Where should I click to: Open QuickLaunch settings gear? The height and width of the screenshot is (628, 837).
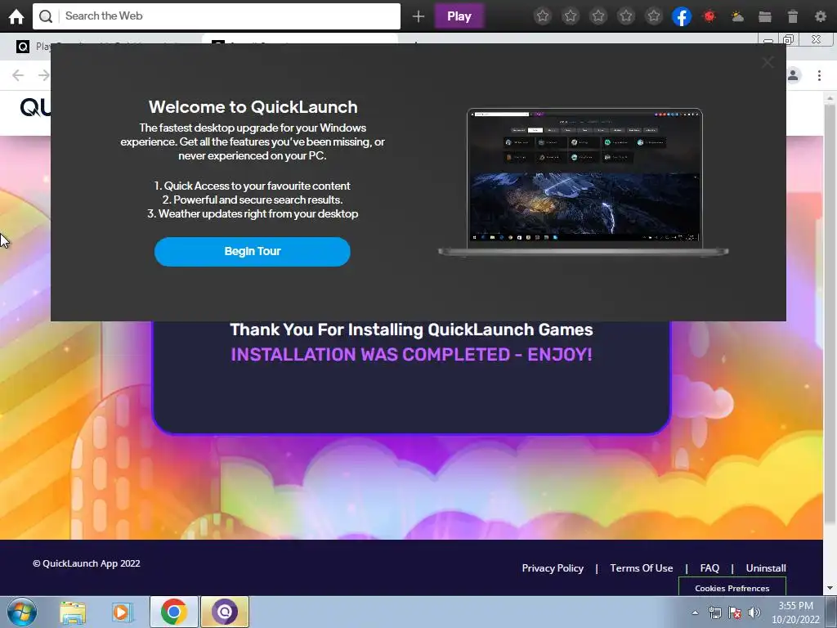click(x=821, y=16)
